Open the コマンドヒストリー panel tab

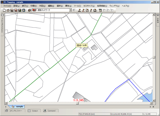(x=15, y=111)
